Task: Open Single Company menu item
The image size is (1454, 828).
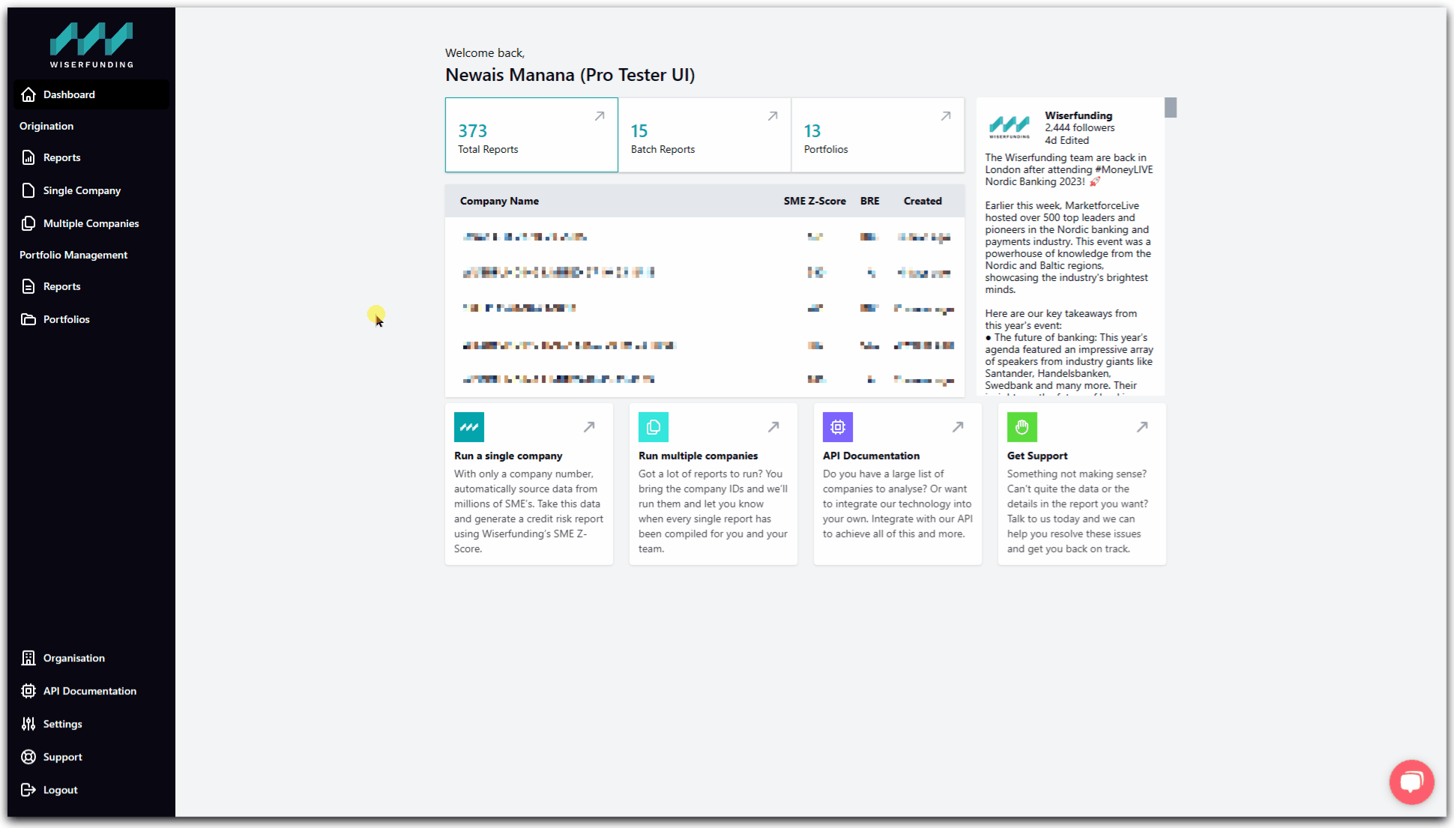Action: pyautogui.click(x=91, y=190)
